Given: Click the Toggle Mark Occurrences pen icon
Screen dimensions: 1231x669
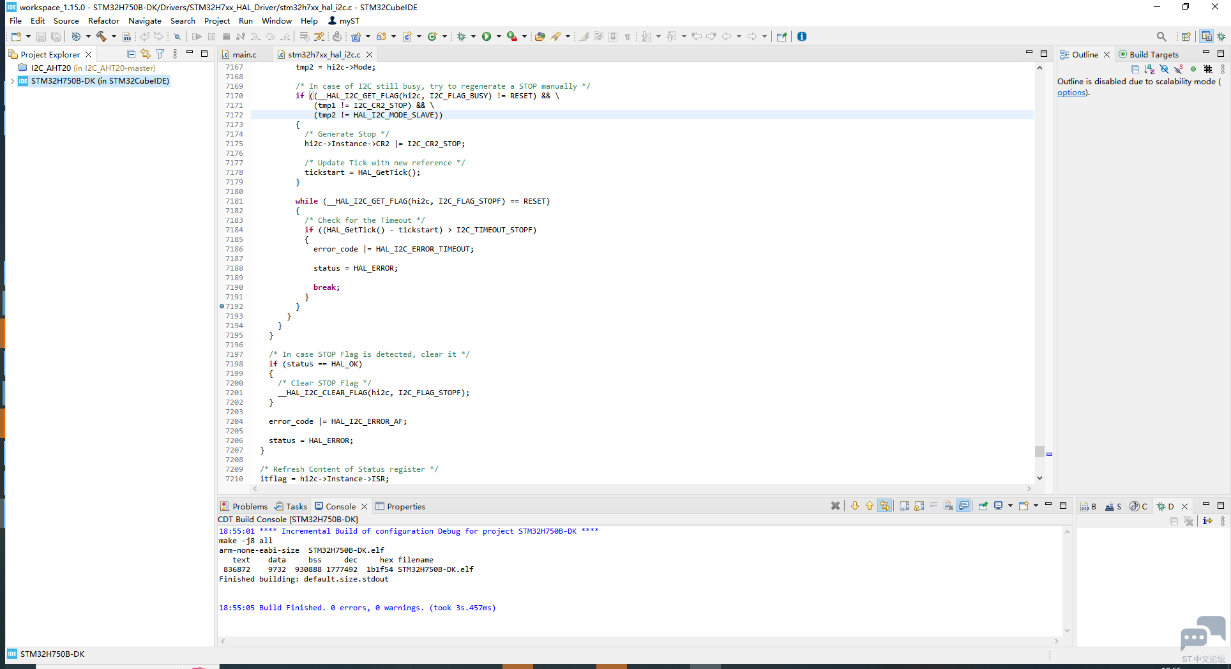Looking at the screenshot, I should [x=584, y=36].
